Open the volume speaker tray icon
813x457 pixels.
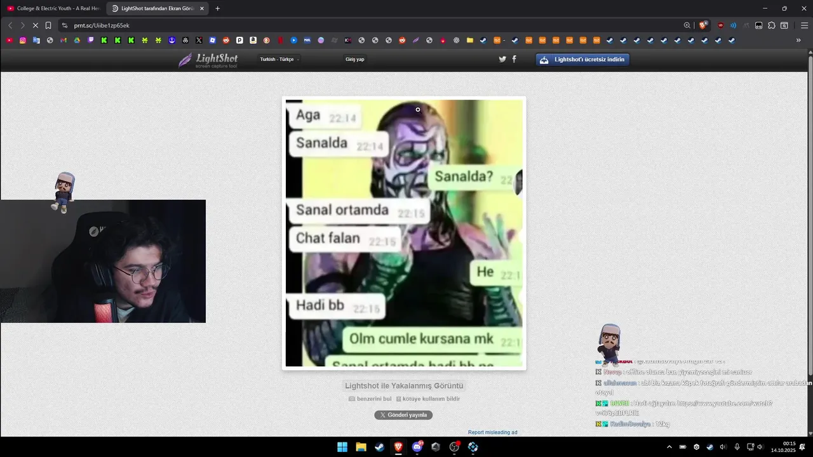723,447
